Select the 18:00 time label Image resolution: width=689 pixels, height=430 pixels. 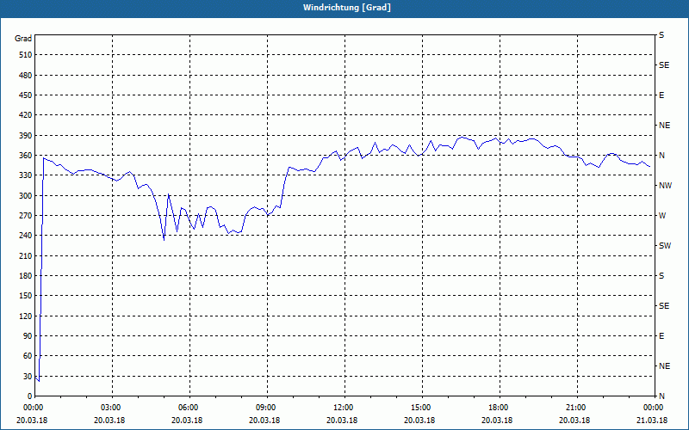pos(500,408)
